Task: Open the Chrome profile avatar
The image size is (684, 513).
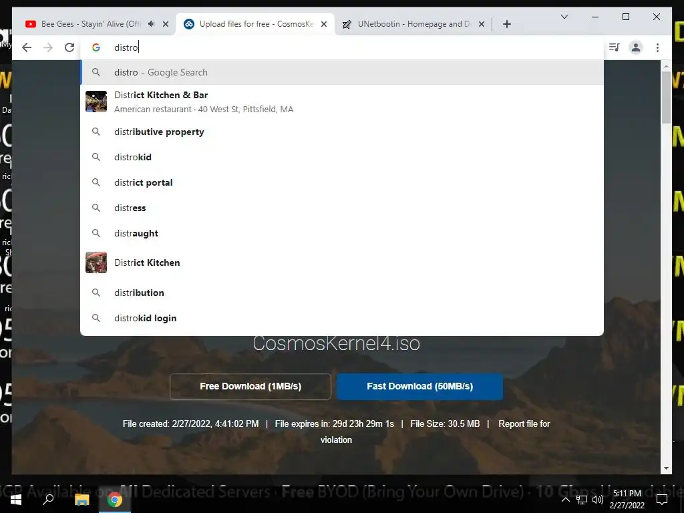Action: coord(636,47)
